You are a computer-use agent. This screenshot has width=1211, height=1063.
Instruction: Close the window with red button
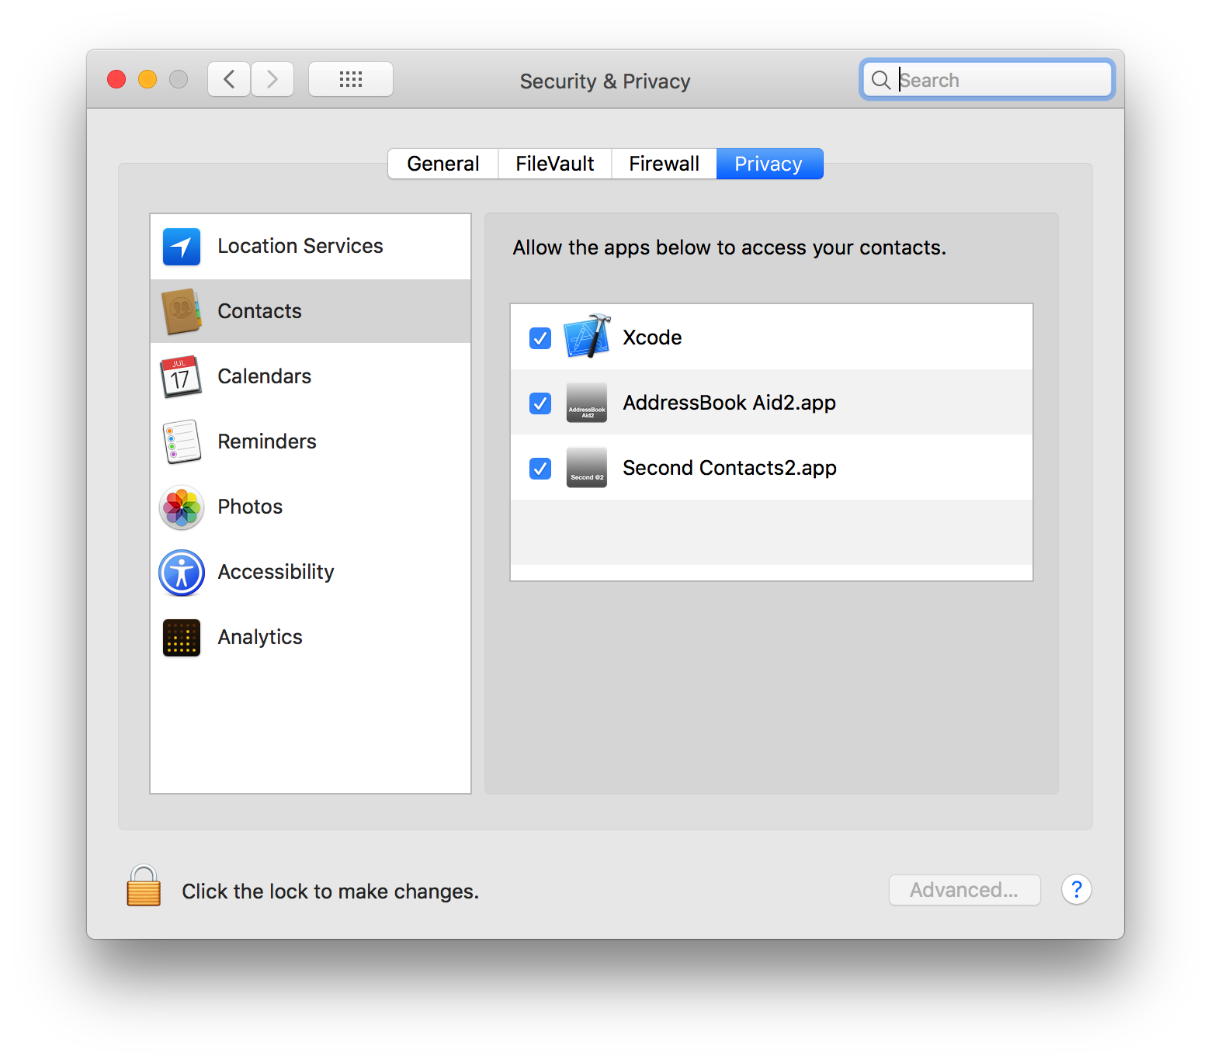[116, 79]
